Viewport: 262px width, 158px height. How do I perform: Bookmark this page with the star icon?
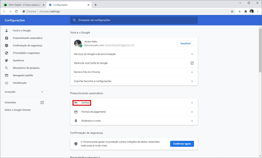pos(232,11)
